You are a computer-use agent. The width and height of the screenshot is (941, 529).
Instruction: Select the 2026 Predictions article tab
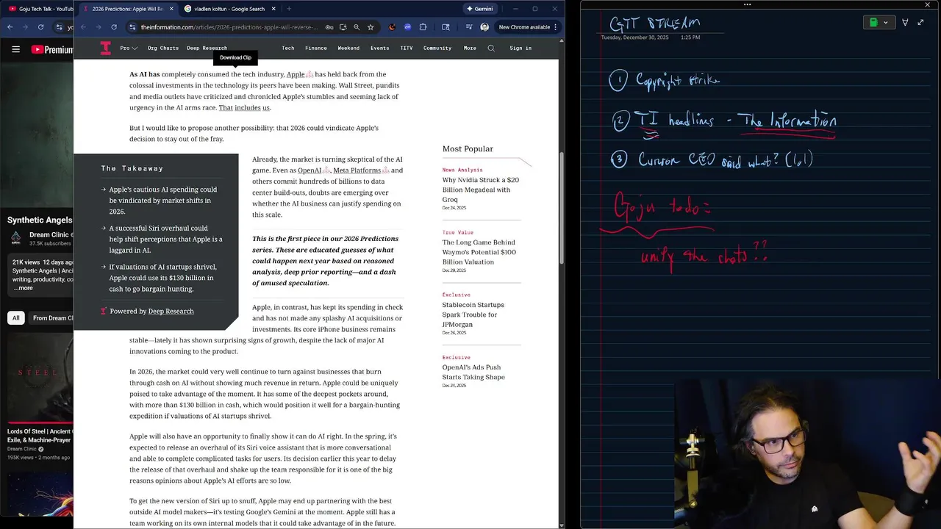(128, 9)
